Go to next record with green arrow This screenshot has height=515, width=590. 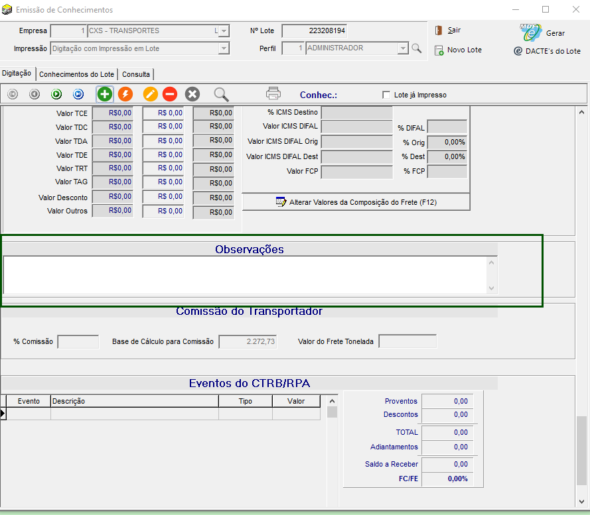click(x=56, y=94)
